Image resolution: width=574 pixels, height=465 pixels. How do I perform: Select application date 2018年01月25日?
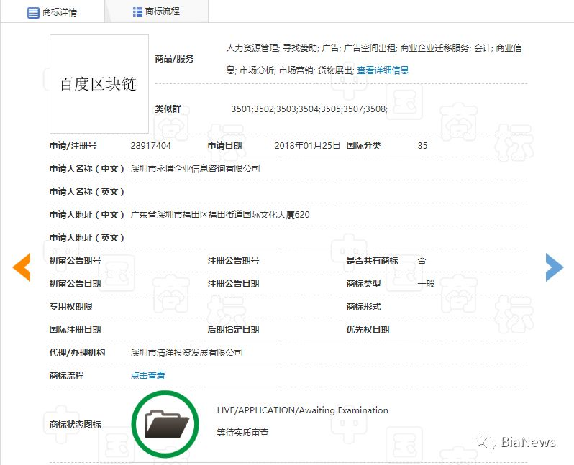pos(307,146)
